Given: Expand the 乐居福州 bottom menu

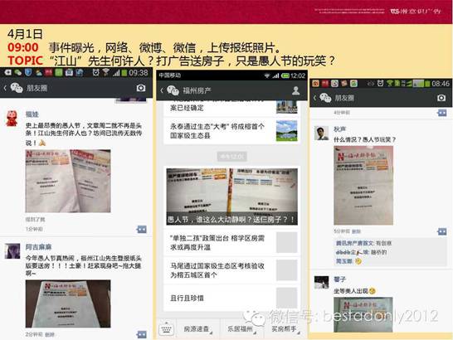Looking at the screenshot, I should point(241,328).
